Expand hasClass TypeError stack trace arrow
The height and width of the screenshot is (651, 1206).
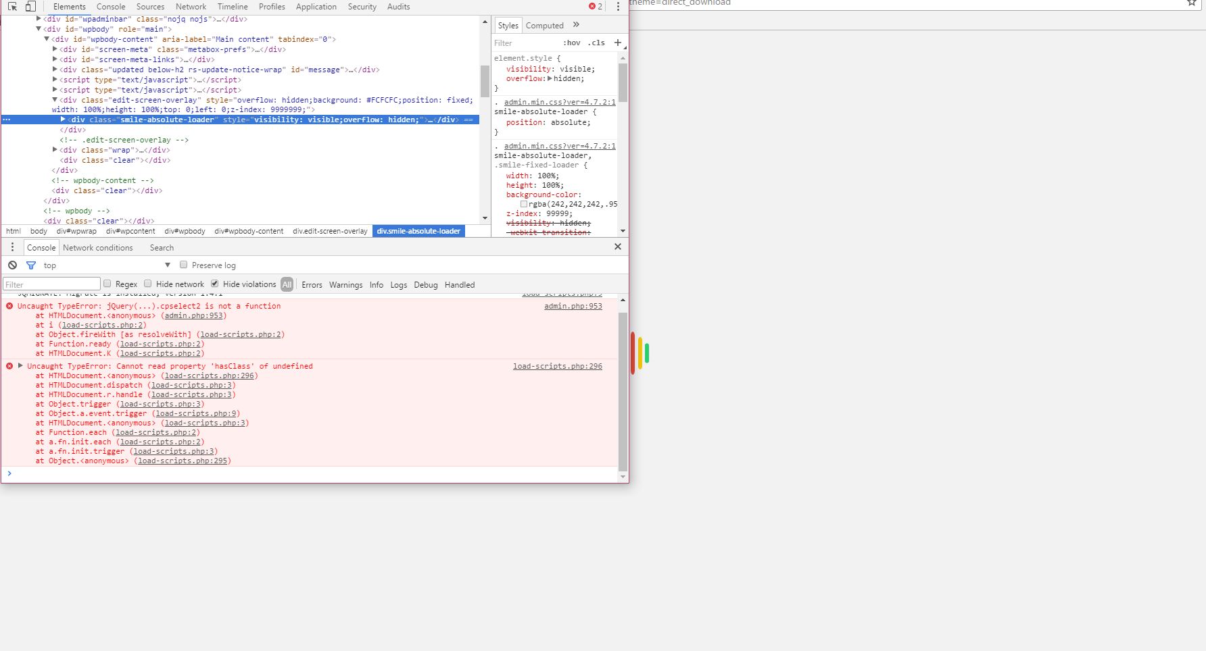[x=20, y=366]
